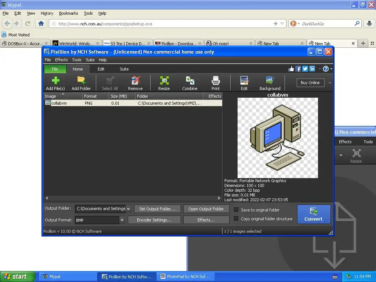
Task: Open the Resize tool in Pixillion
Action: click(x=164, y=83)
